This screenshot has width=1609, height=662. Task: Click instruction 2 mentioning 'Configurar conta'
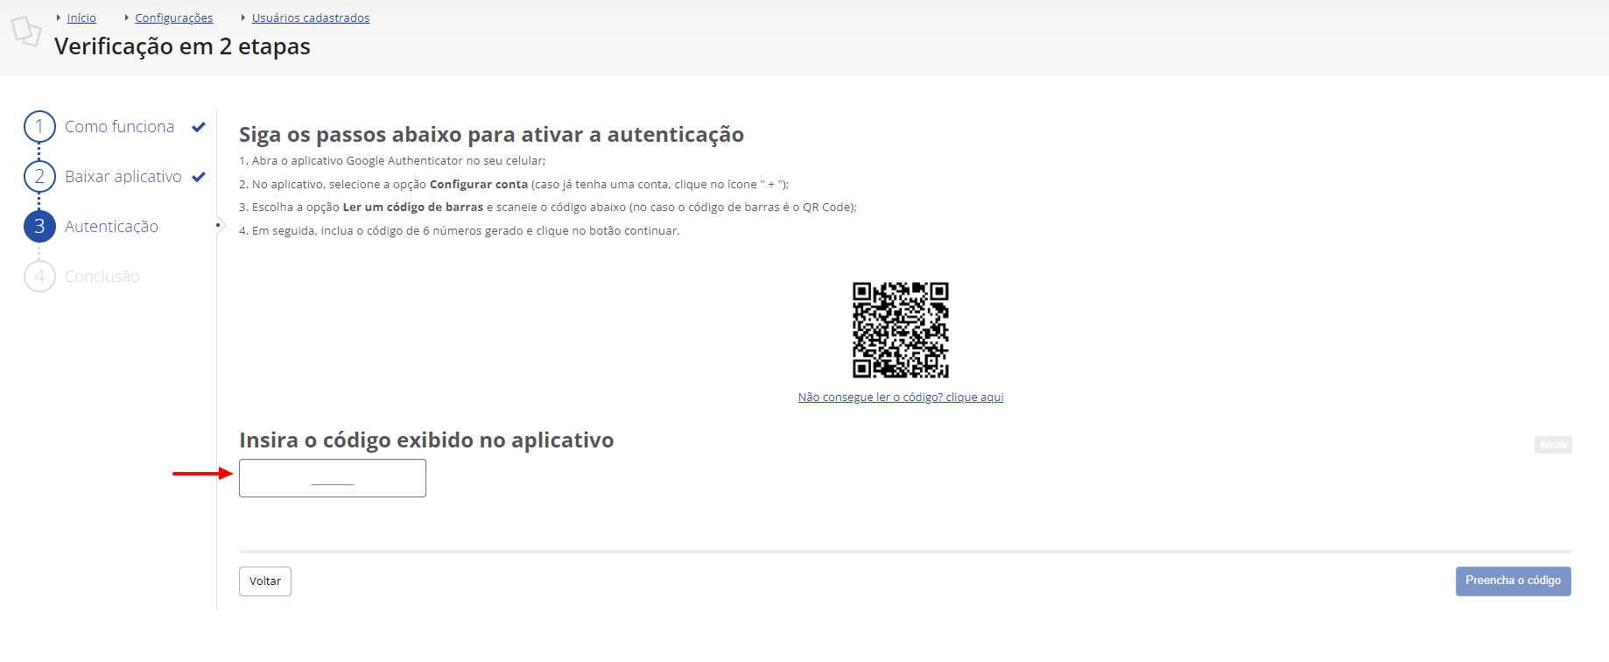click(x=514, y=185)
